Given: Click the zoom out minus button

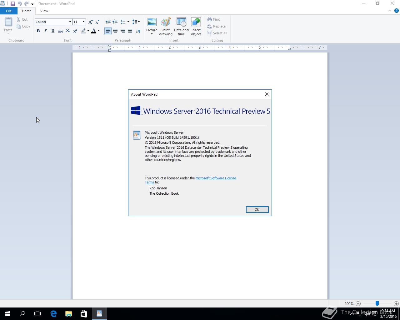Looking at the screenshot, I should coord(358,303).
